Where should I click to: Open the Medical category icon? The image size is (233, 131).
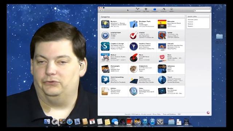click(x=105, y=57)
